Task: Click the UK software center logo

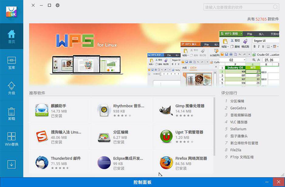Action: click(11, 12)
